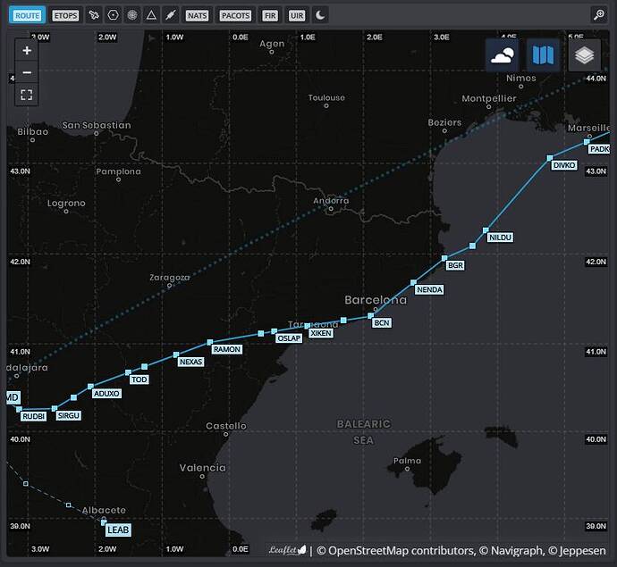Viewport: 617px width, 567px height.
Task: Enter fullscreen map view
Action: [27, 95]
